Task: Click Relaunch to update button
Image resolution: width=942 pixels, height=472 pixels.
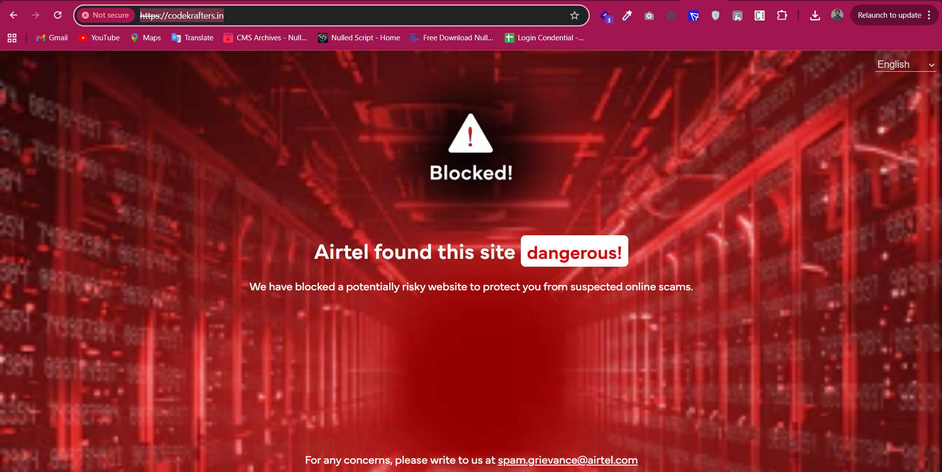Action: pyautogui.click(x=889, y=15)
